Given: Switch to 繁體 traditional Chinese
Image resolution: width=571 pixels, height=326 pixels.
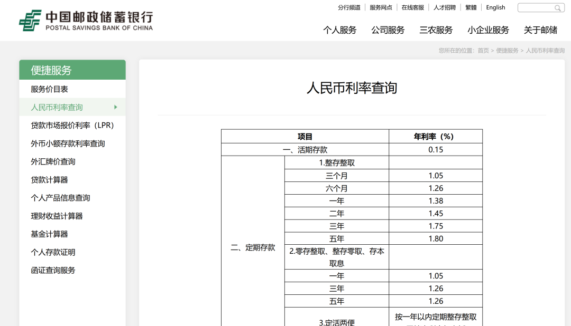Looking at the screenshot, I should click(x=471, y=7).
